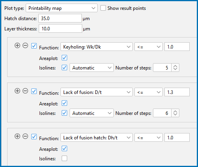
Task: Adjust Number of steps stepper showing 5
Action: (x=175, y=68)
